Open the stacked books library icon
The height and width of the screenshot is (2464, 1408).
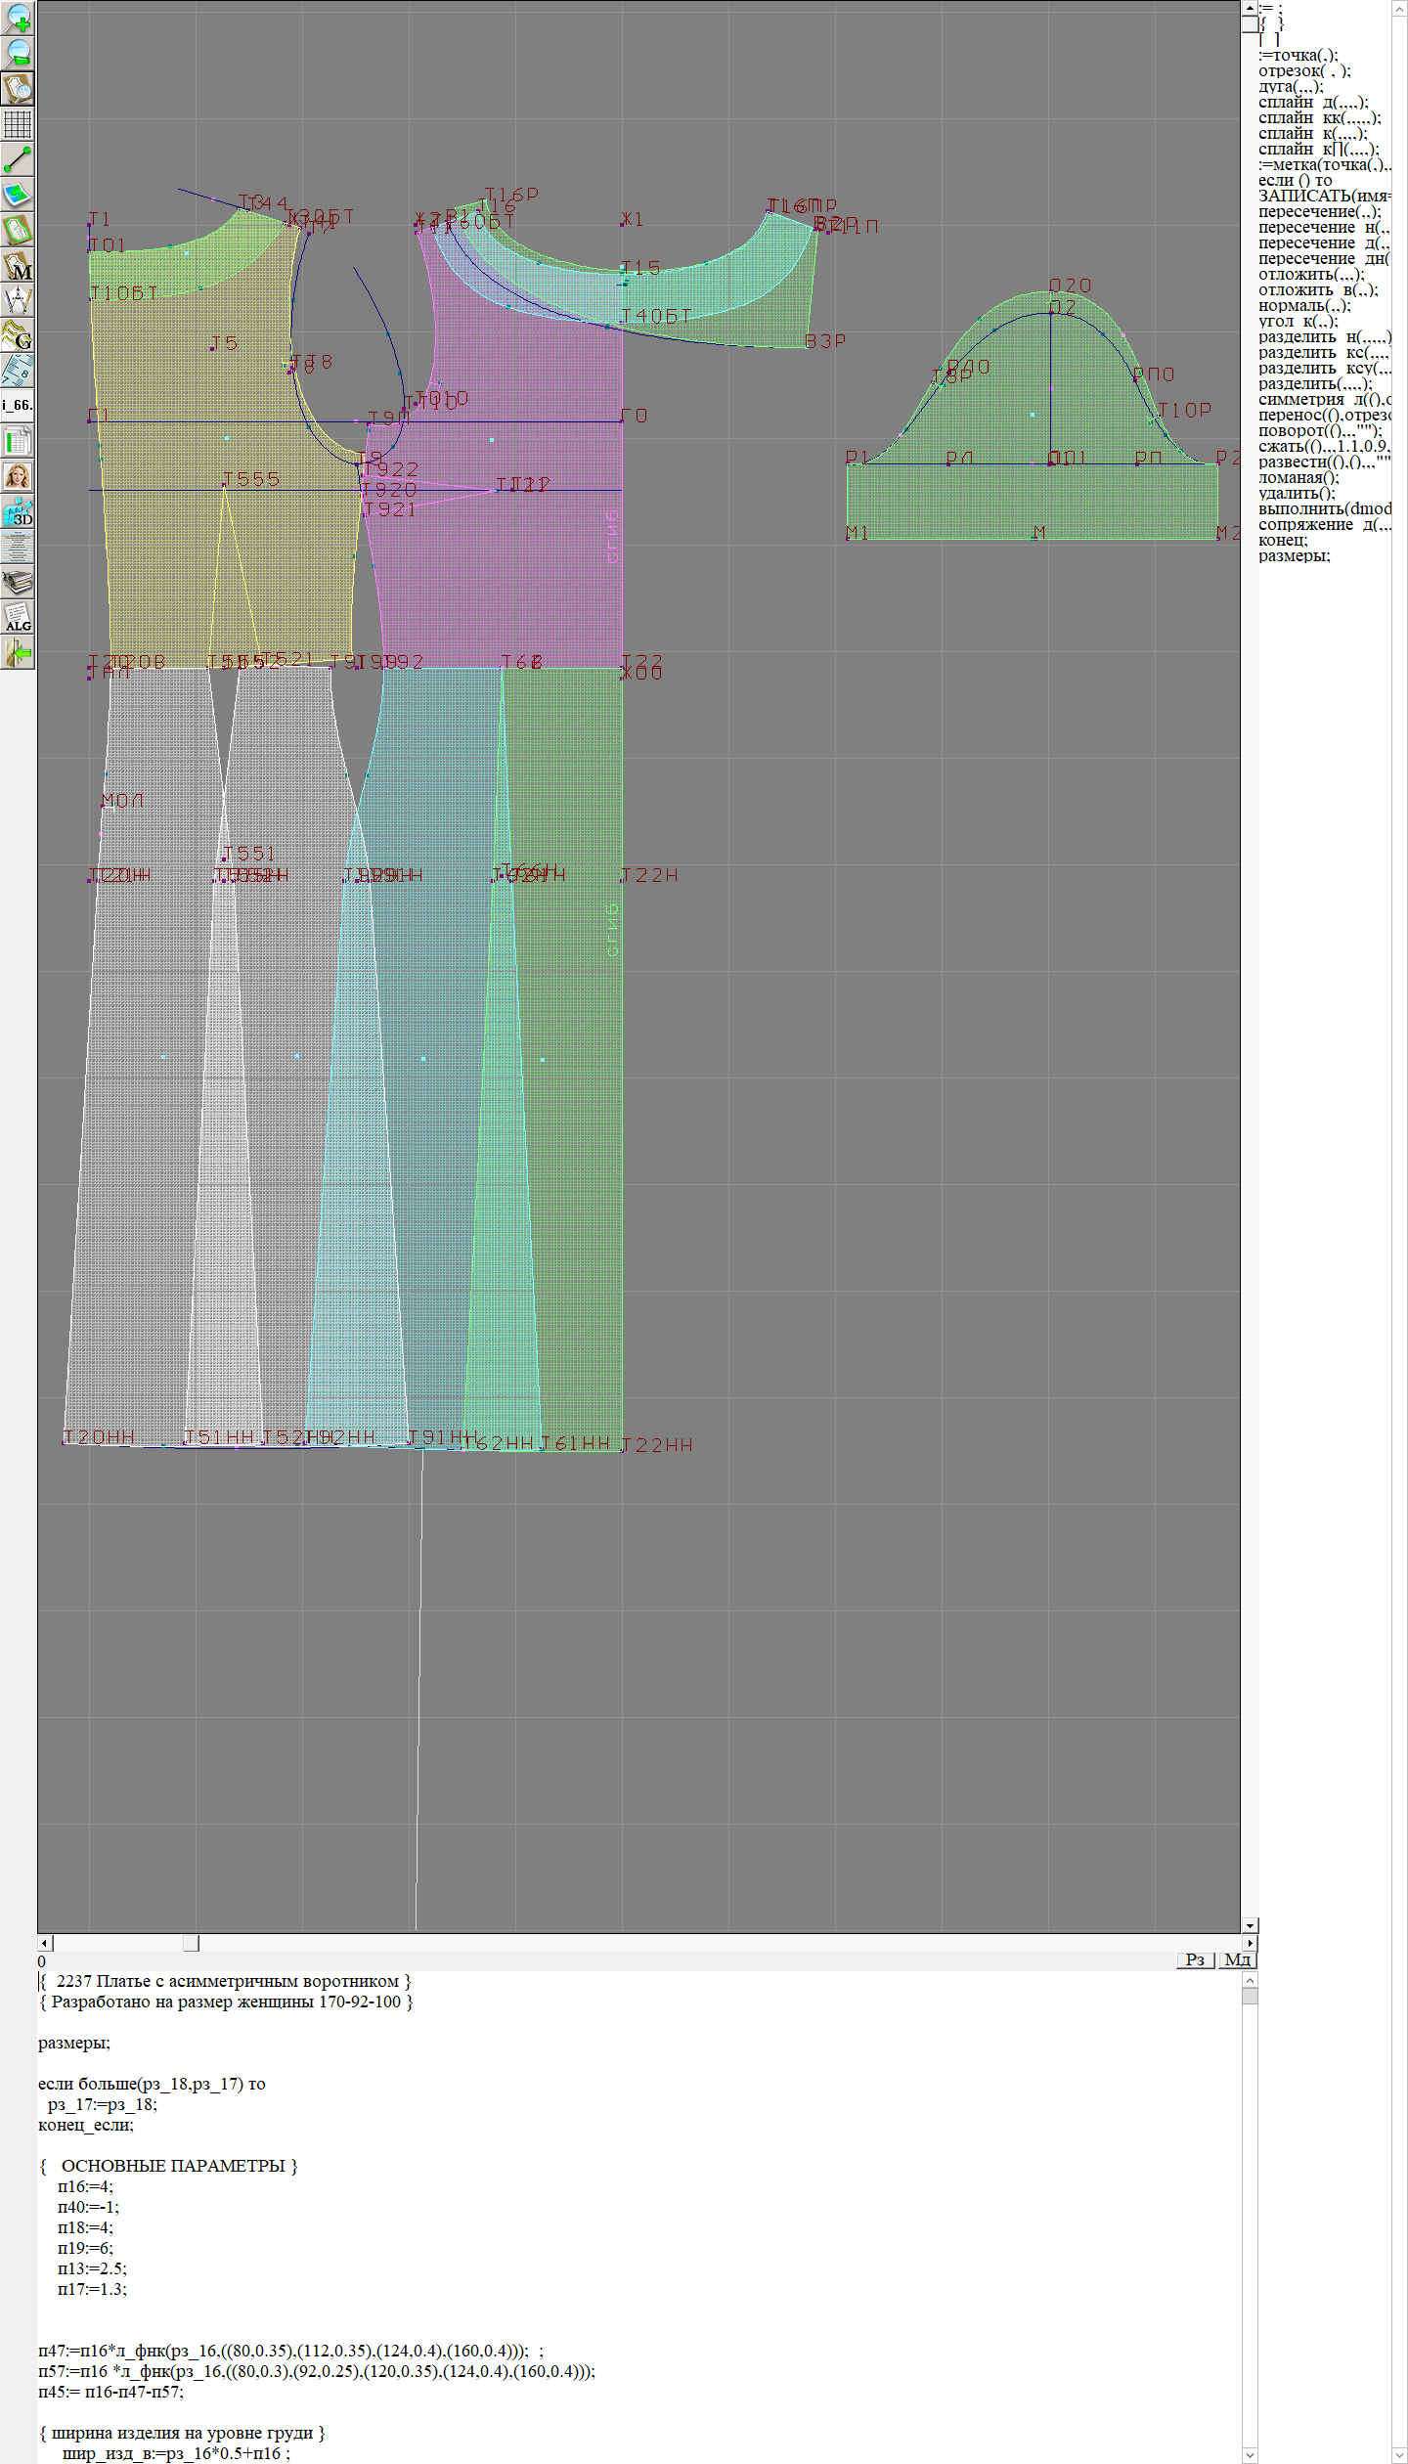pyautogui.click(x=18, y=582)
